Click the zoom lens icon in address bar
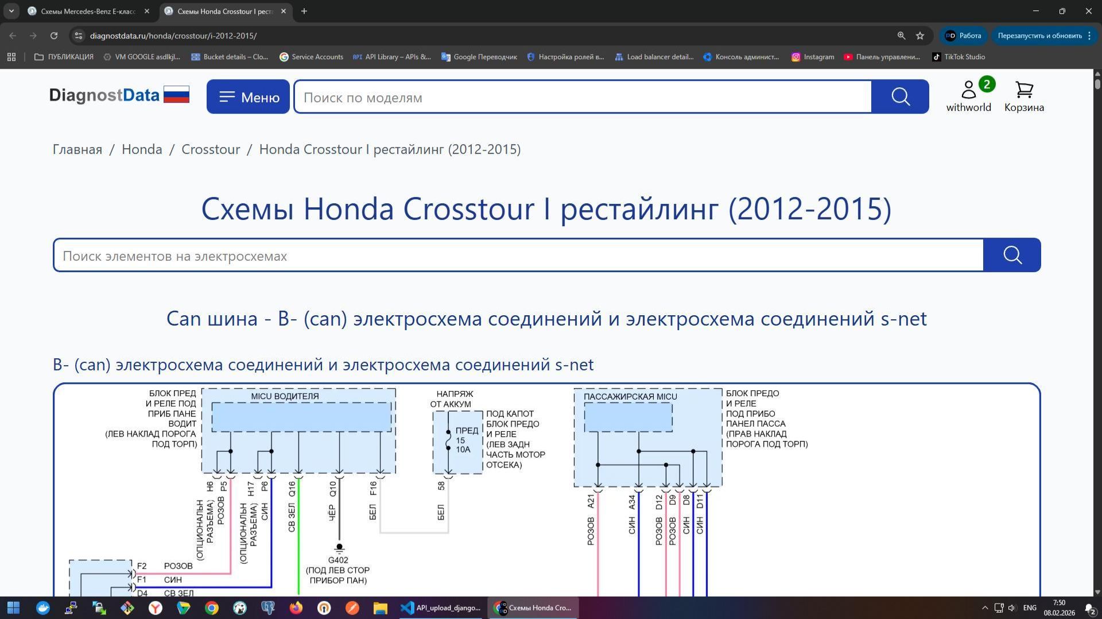 [901, 36]
